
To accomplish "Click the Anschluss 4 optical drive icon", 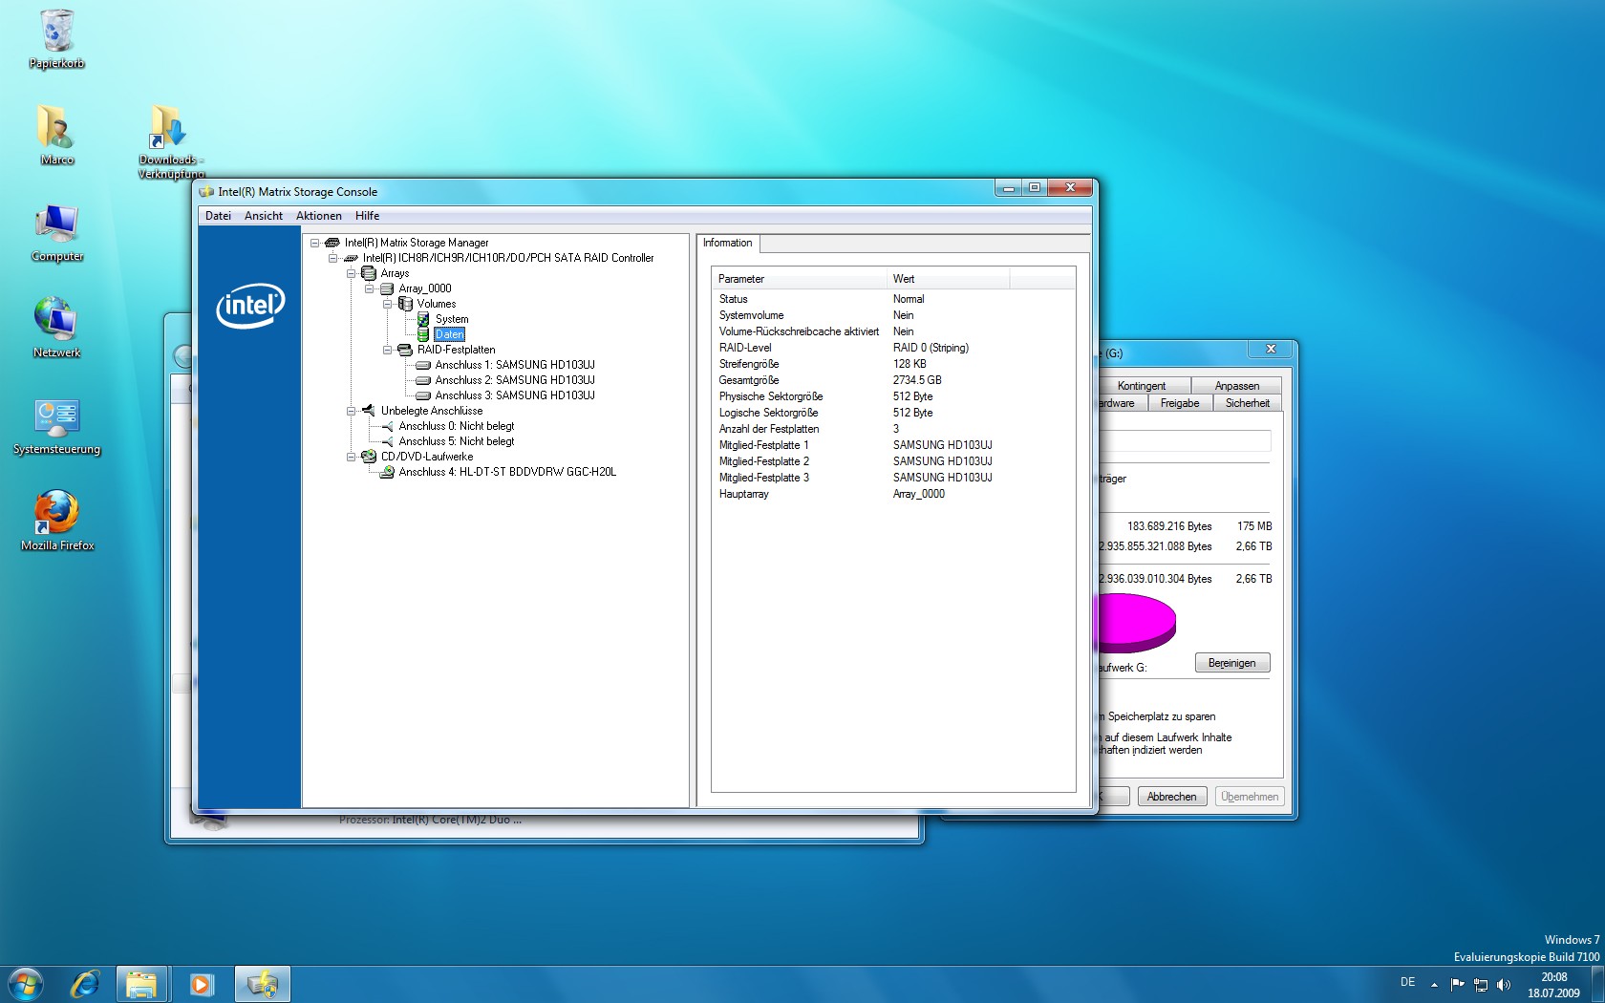I will click(387, 472).
